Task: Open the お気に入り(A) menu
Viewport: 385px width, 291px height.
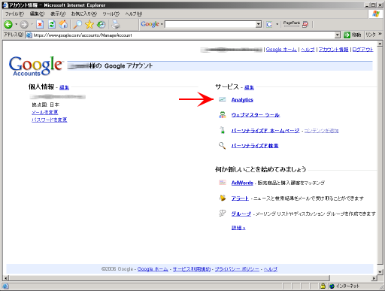Action: (84, 14)
